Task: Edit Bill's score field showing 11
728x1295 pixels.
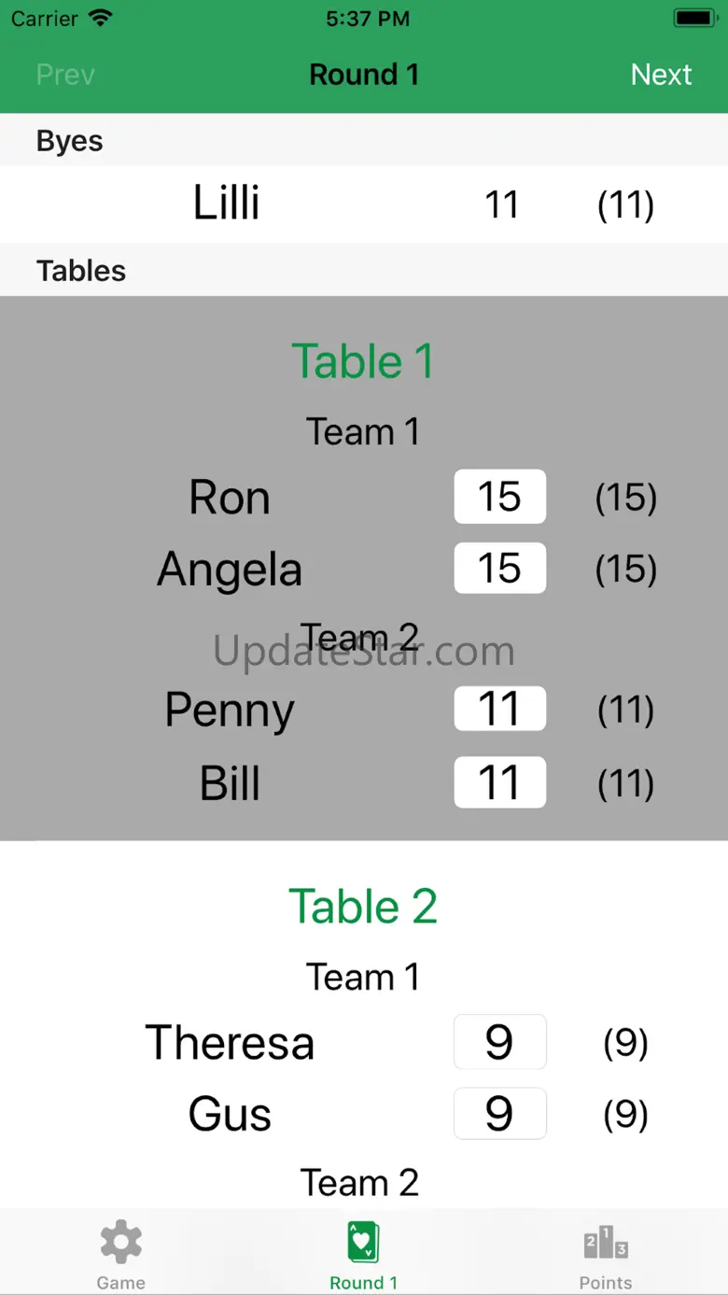Action: point(499,782)
